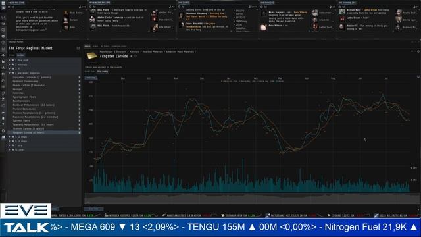The image size is (421, 237).
Task: Expand the '1 Plex stuff' quickbar folder
Action: tap(10, 60)
